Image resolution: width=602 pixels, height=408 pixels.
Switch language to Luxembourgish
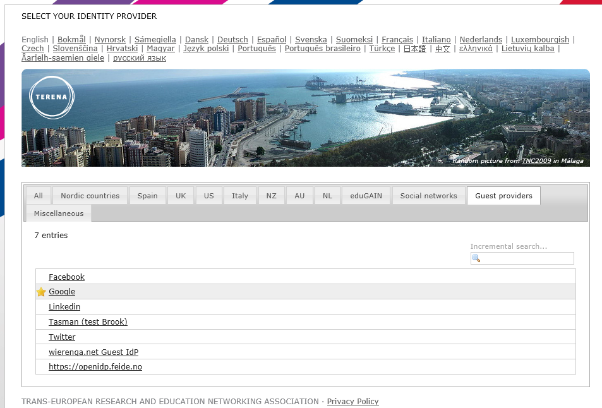point(540,40)
